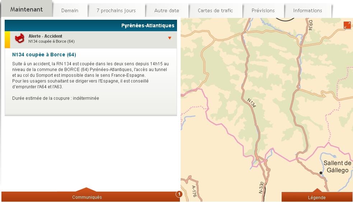
Task: Open the Prévisions tab
Action: pos(263,10)
